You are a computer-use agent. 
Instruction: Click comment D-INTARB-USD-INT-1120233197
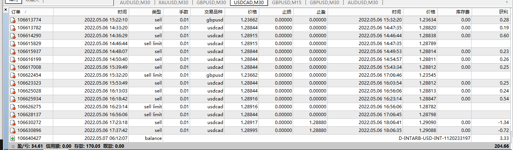(x=435, y=138)
